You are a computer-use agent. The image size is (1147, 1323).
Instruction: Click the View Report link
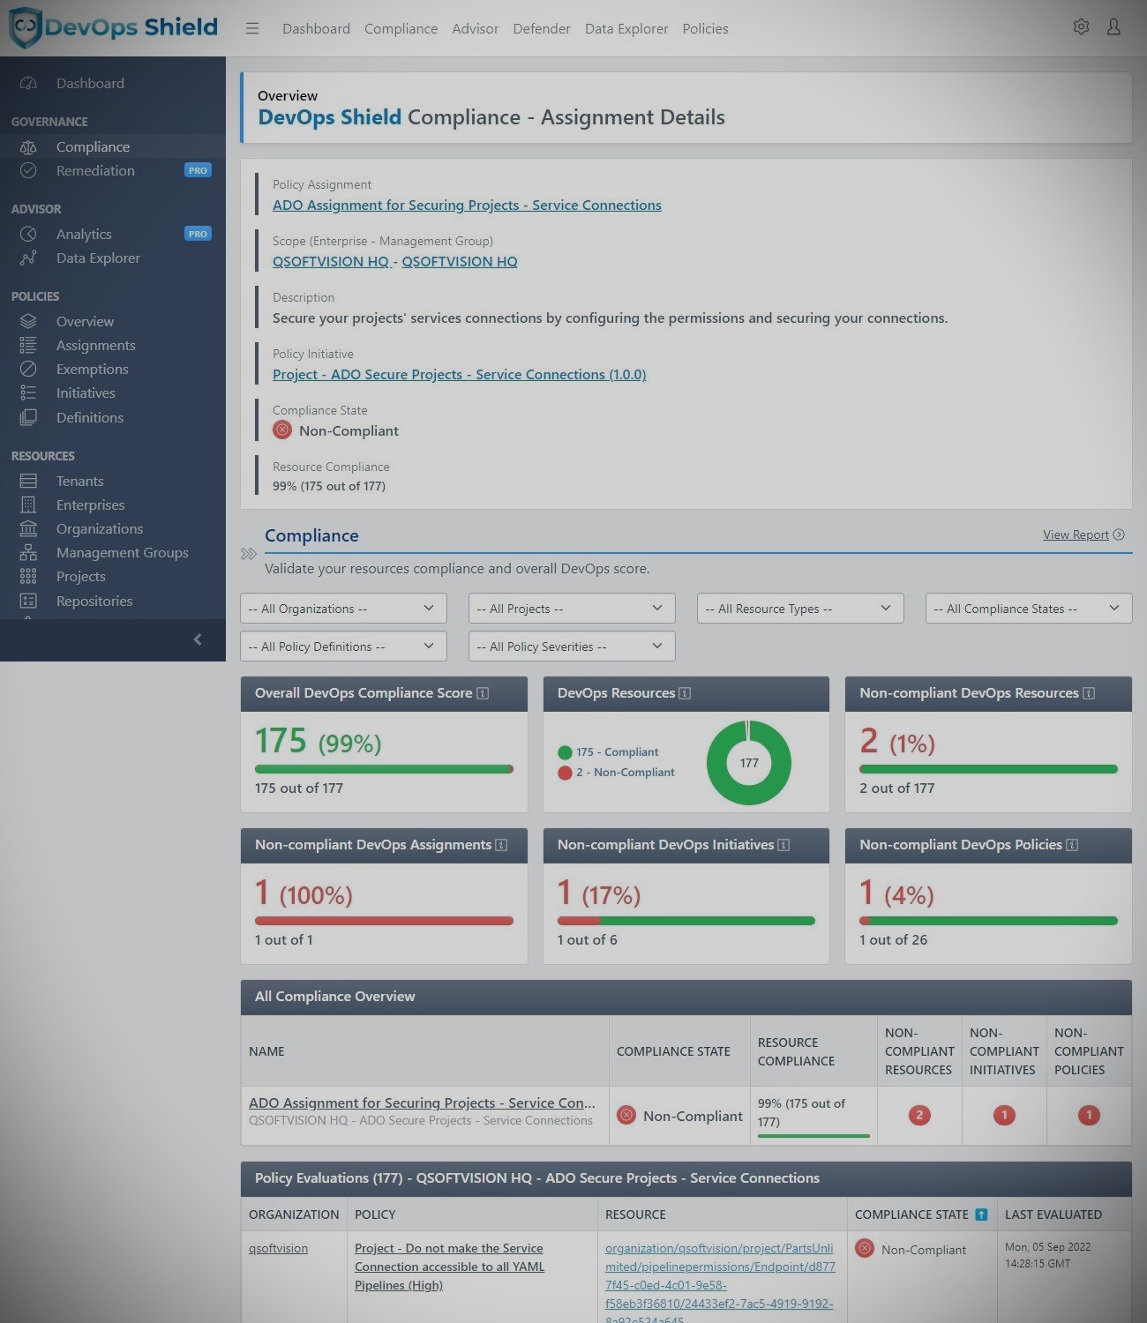click(x=1076, y=534)
